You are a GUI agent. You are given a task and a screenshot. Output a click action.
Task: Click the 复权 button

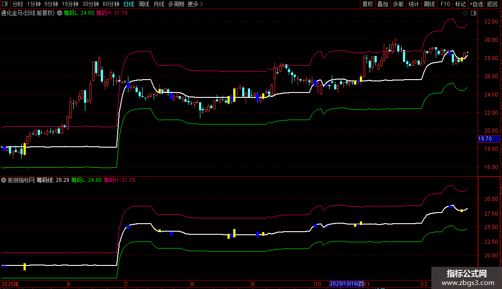(x=367, y=4)
